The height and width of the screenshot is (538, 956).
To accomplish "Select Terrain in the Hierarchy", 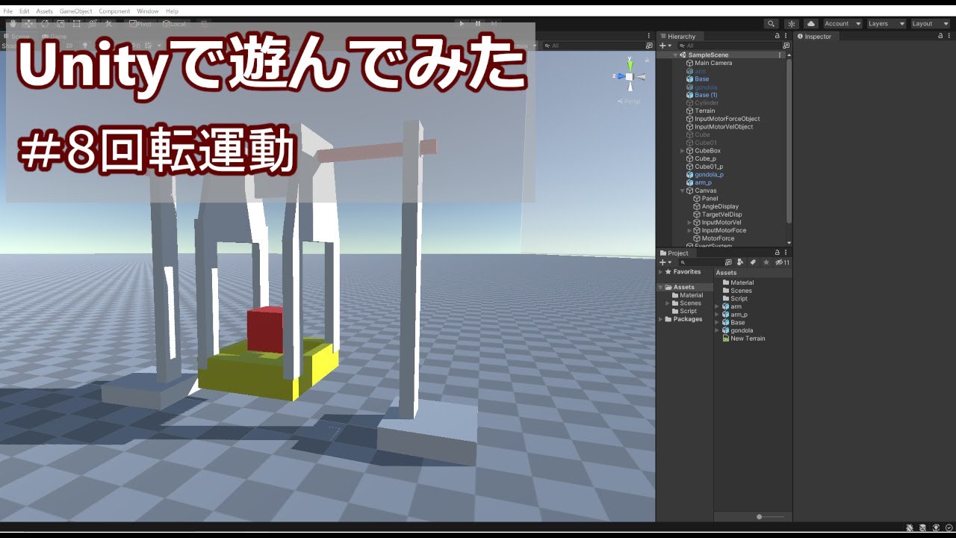I will click(x=704, y=111).
